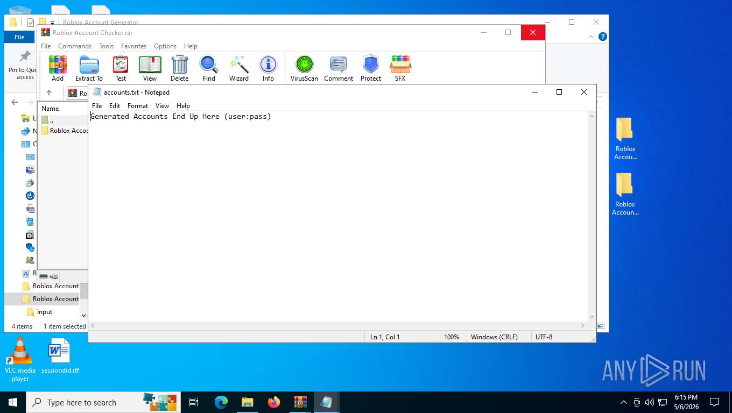Click the back arrow in File Explorer
The width and height of the screenshot is (732, 413).
coord(15,102)
